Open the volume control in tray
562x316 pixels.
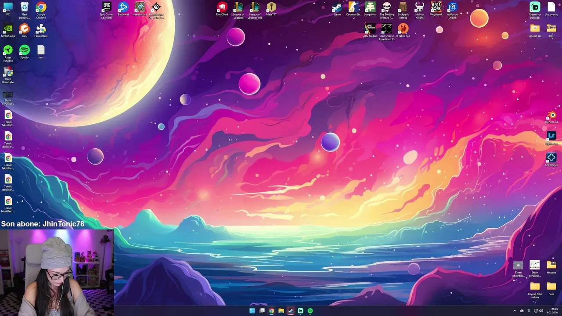(541, 311)
